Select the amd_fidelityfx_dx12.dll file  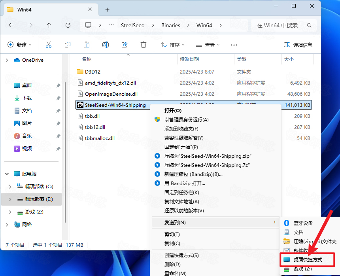tap(111, 83)
